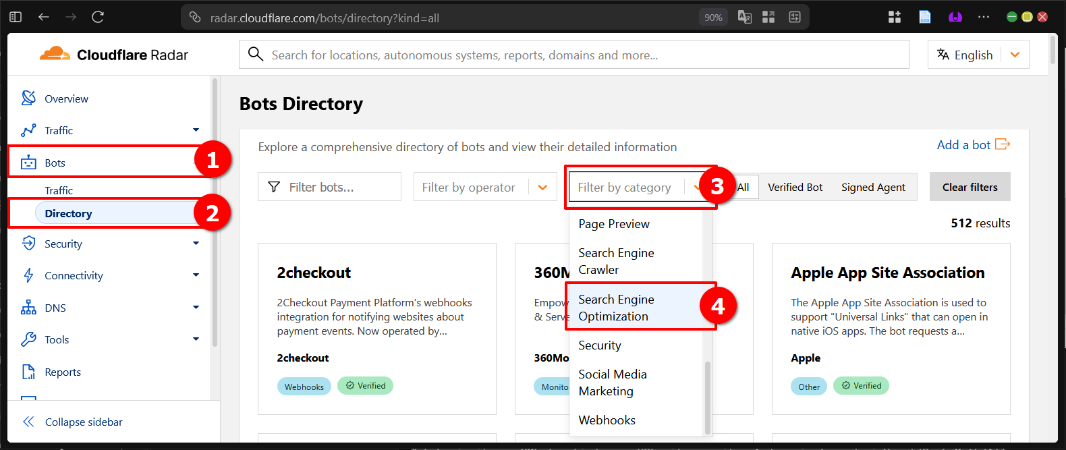Open the Cloudflare Radar logo home link
The height and width of the screenshot is (450, 1066).
114,55
